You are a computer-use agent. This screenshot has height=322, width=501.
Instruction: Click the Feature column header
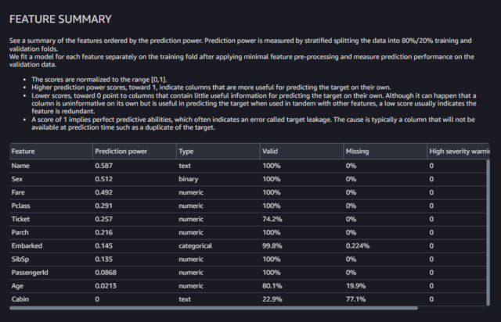[51, 152]
